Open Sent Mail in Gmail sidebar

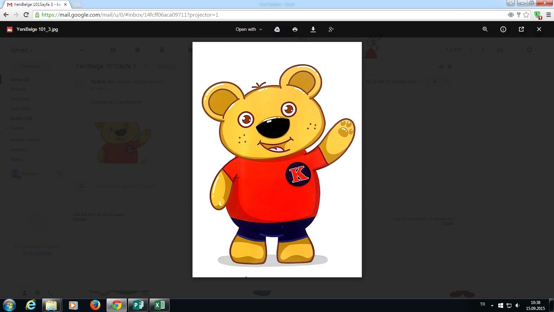(x=20, y=109)
